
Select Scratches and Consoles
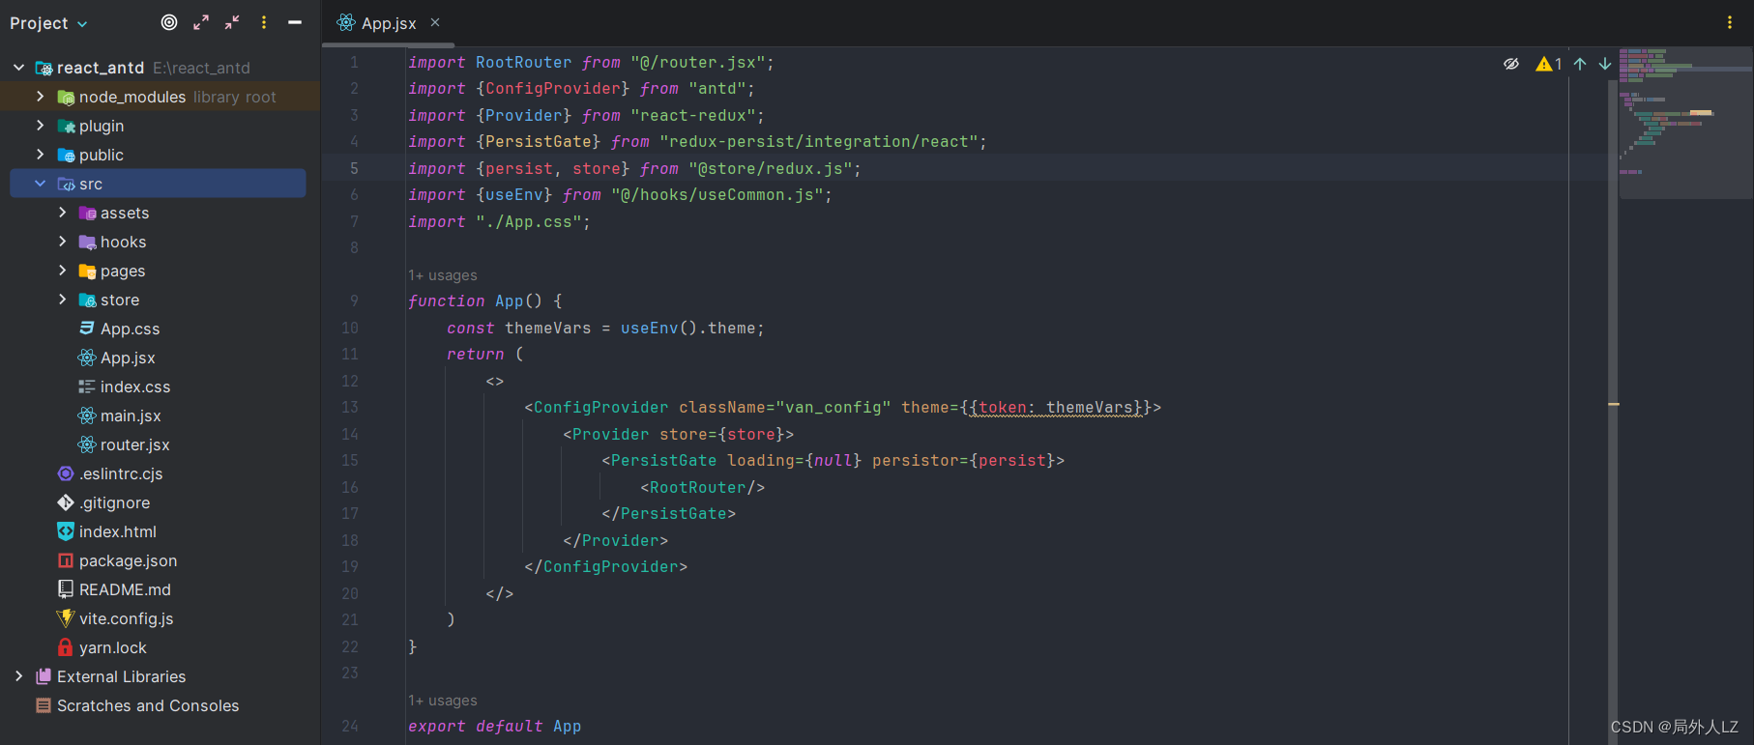(148, 705)
